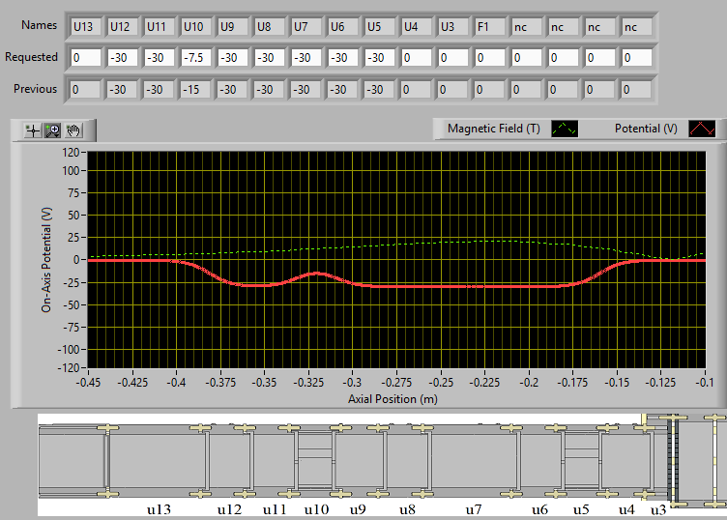Click the y-axis minimum label -120

[68, 368]
